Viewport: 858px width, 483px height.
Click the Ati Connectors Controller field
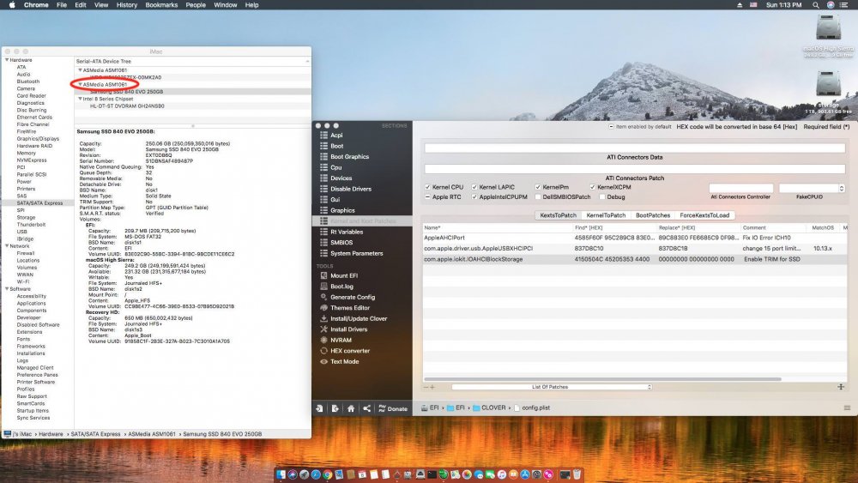[x=741, y=188]
